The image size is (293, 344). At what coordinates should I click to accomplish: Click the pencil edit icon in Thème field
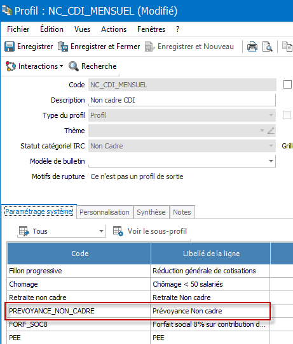tap(271, 131)
